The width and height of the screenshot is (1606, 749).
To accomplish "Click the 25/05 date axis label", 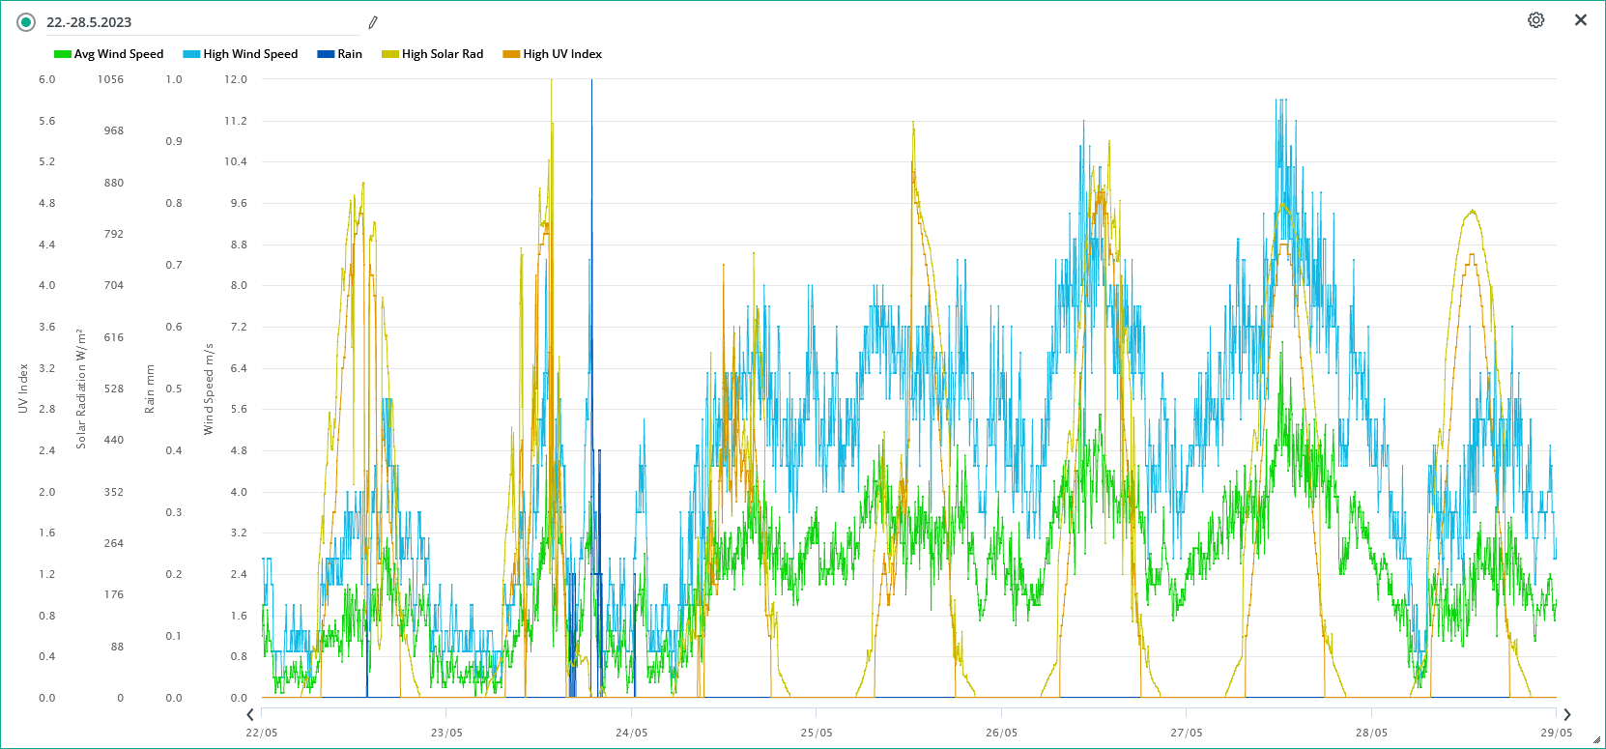I will tap(817, 733).
